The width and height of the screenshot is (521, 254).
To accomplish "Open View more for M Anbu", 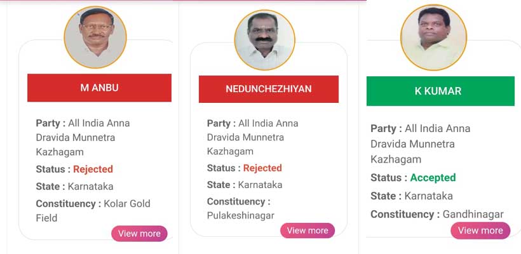I will (139, 234).
